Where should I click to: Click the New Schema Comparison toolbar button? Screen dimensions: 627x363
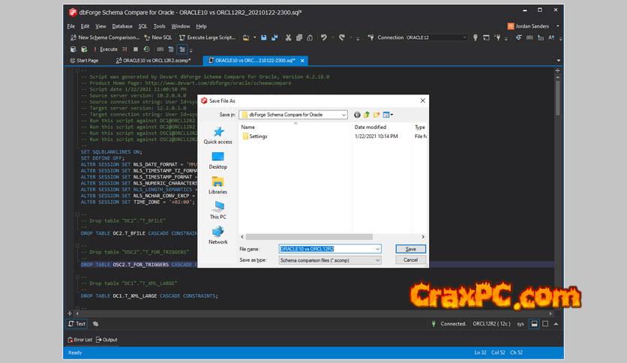105,37
